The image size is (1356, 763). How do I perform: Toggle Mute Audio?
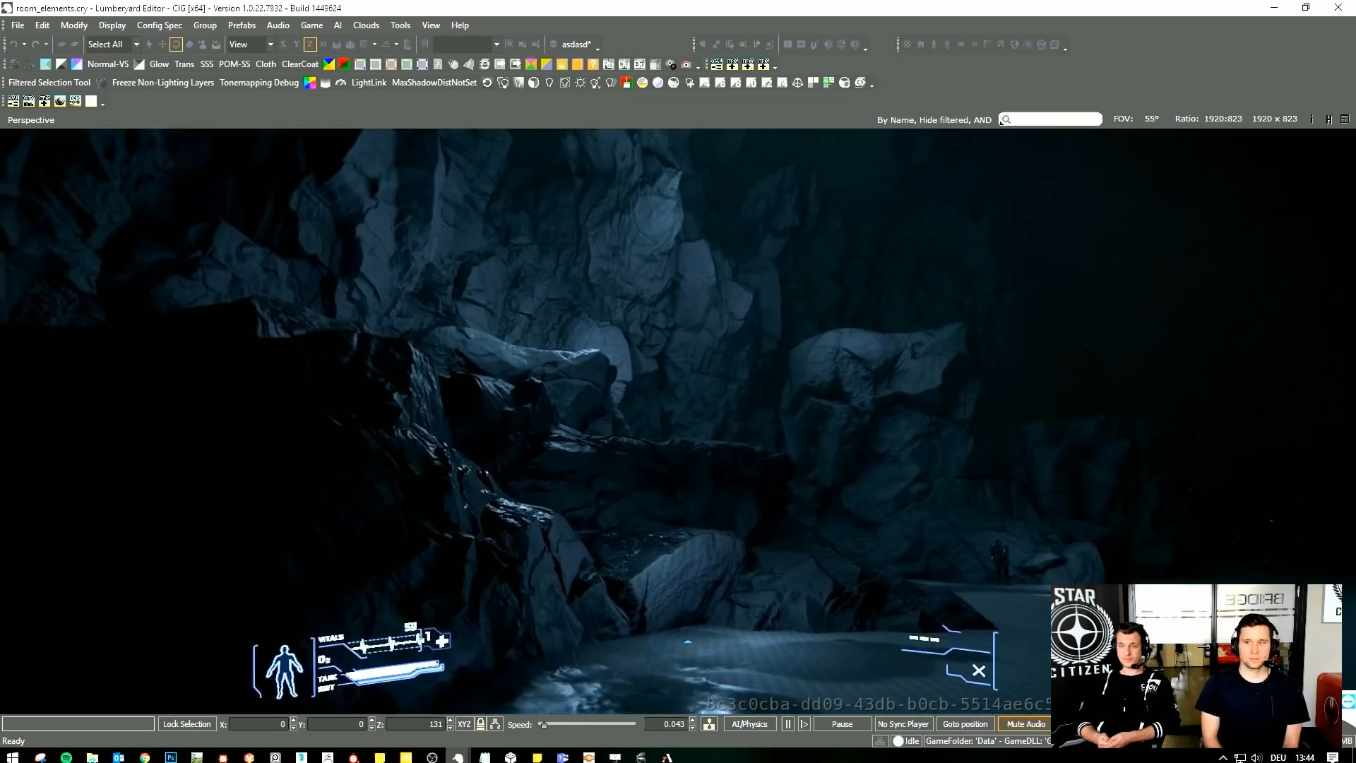pyautogui.click(x=1025, y=724)
